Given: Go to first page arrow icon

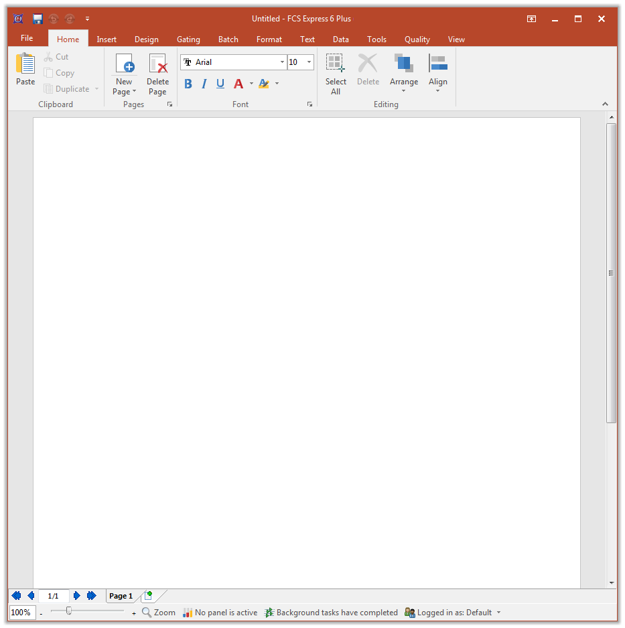Looking at the screenshot, I should point(16,596).
